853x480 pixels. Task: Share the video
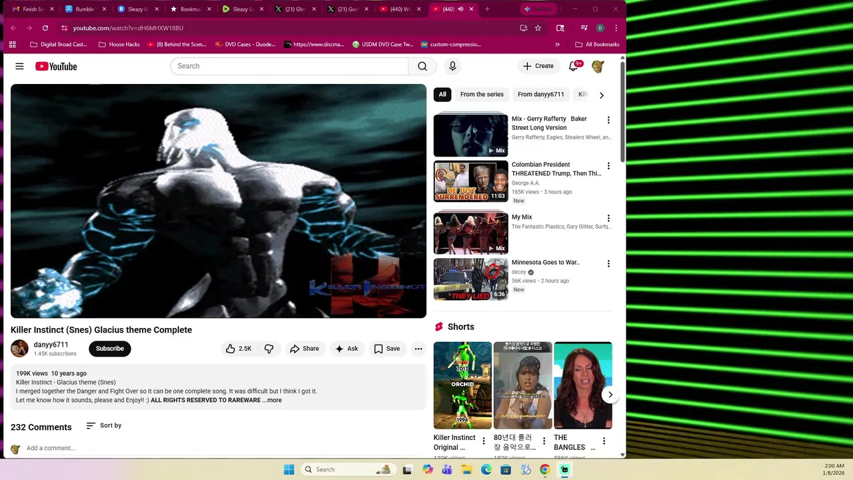tap(304, 349)
